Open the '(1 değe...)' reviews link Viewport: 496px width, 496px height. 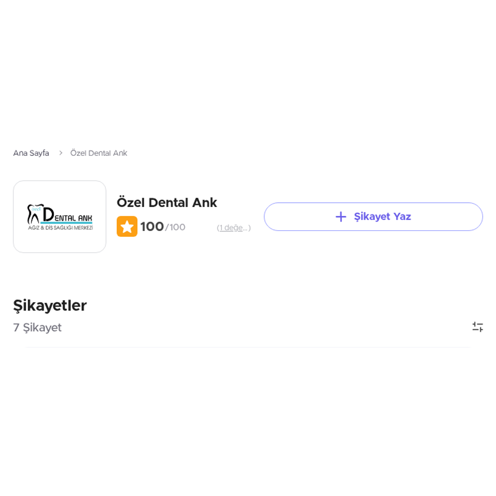click(x=234, y=228)
